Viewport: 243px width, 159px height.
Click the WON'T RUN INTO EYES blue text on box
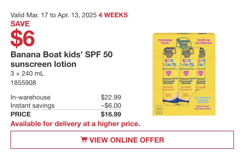(203, 98)
